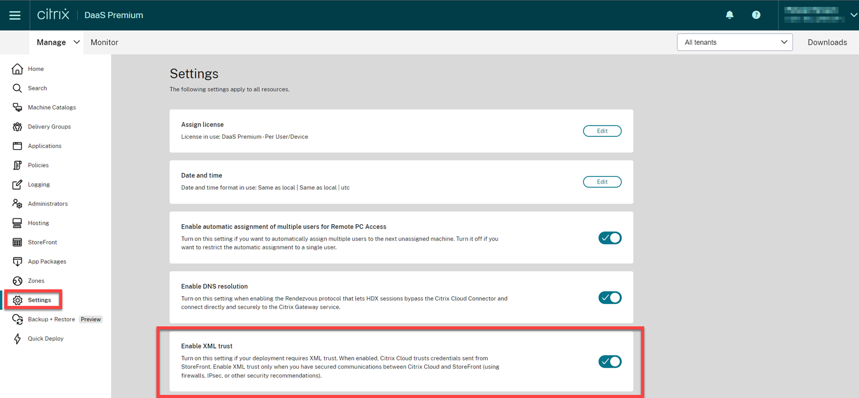Open the notifications bell

tap(730, 15)
